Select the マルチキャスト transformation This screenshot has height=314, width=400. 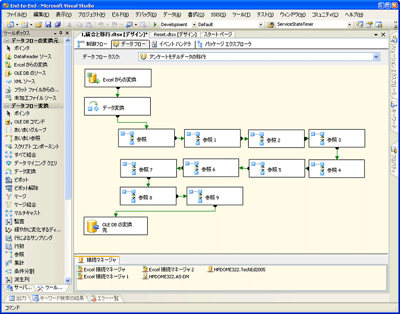point(27,213)
